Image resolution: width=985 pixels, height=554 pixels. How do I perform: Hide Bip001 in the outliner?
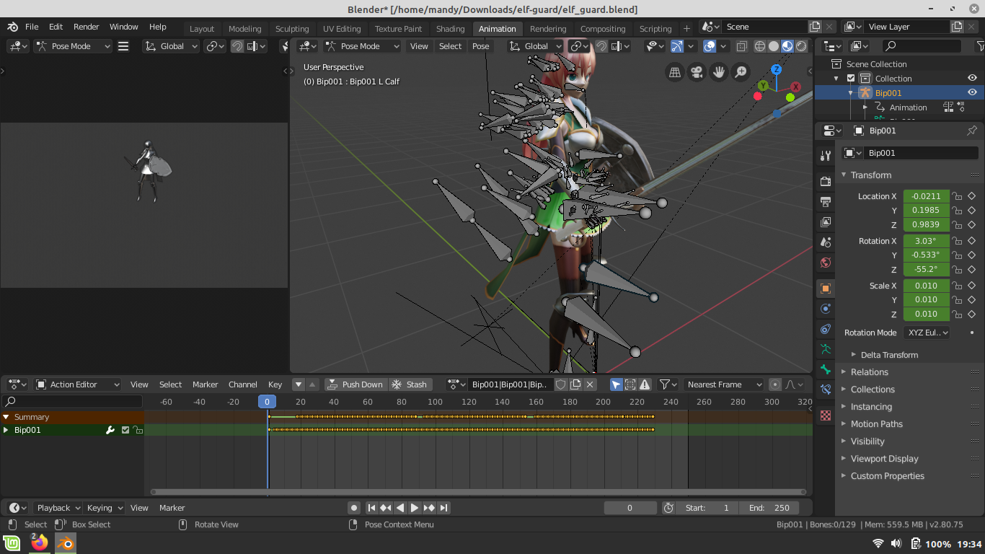(972, 93)
